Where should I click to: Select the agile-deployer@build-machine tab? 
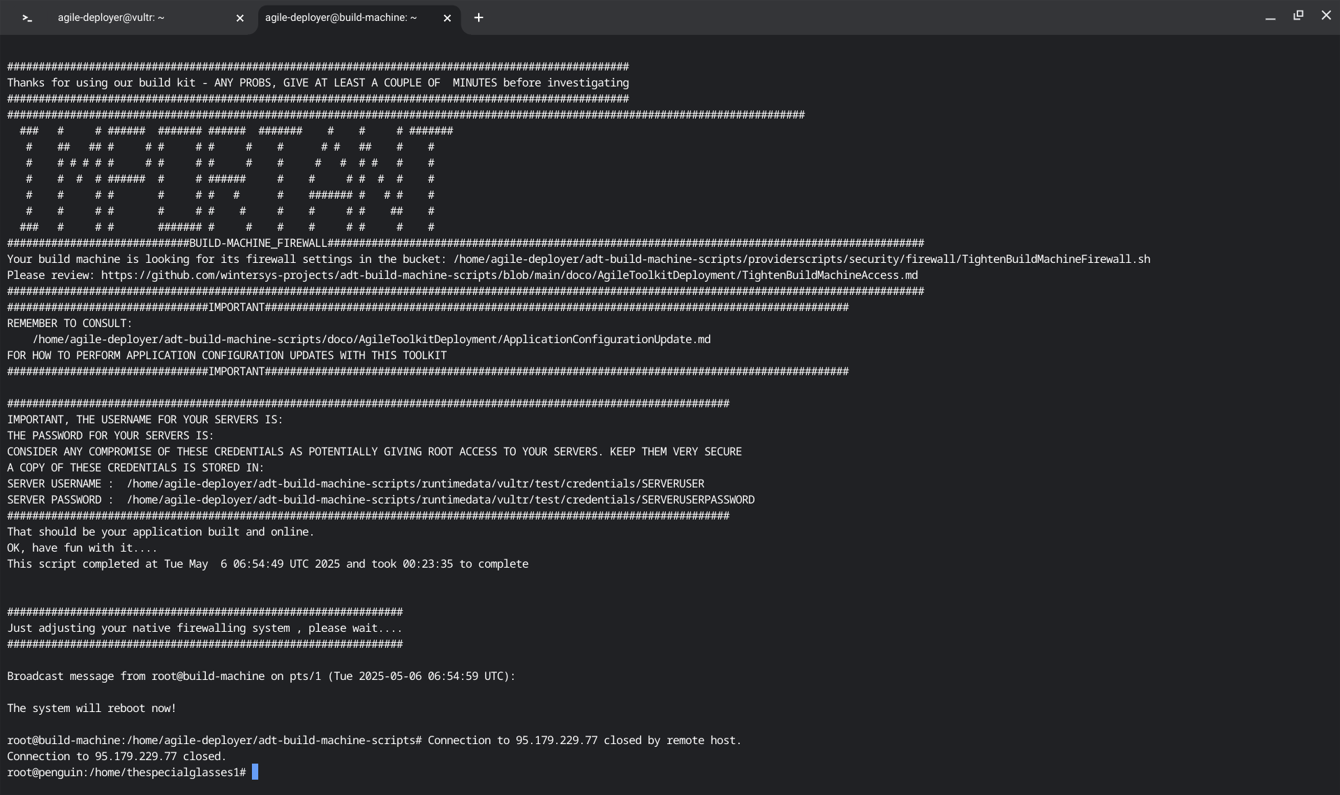341,17
